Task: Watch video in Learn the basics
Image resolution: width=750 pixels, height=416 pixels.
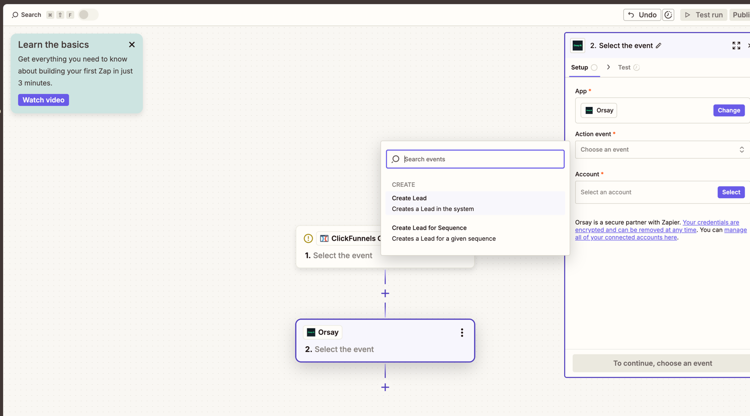Action: tap(43, 100)
